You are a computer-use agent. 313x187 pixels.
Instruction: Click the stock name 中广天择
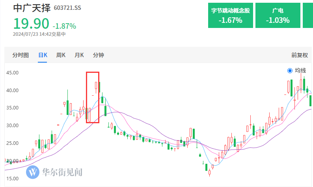click(x=32, y=8)
